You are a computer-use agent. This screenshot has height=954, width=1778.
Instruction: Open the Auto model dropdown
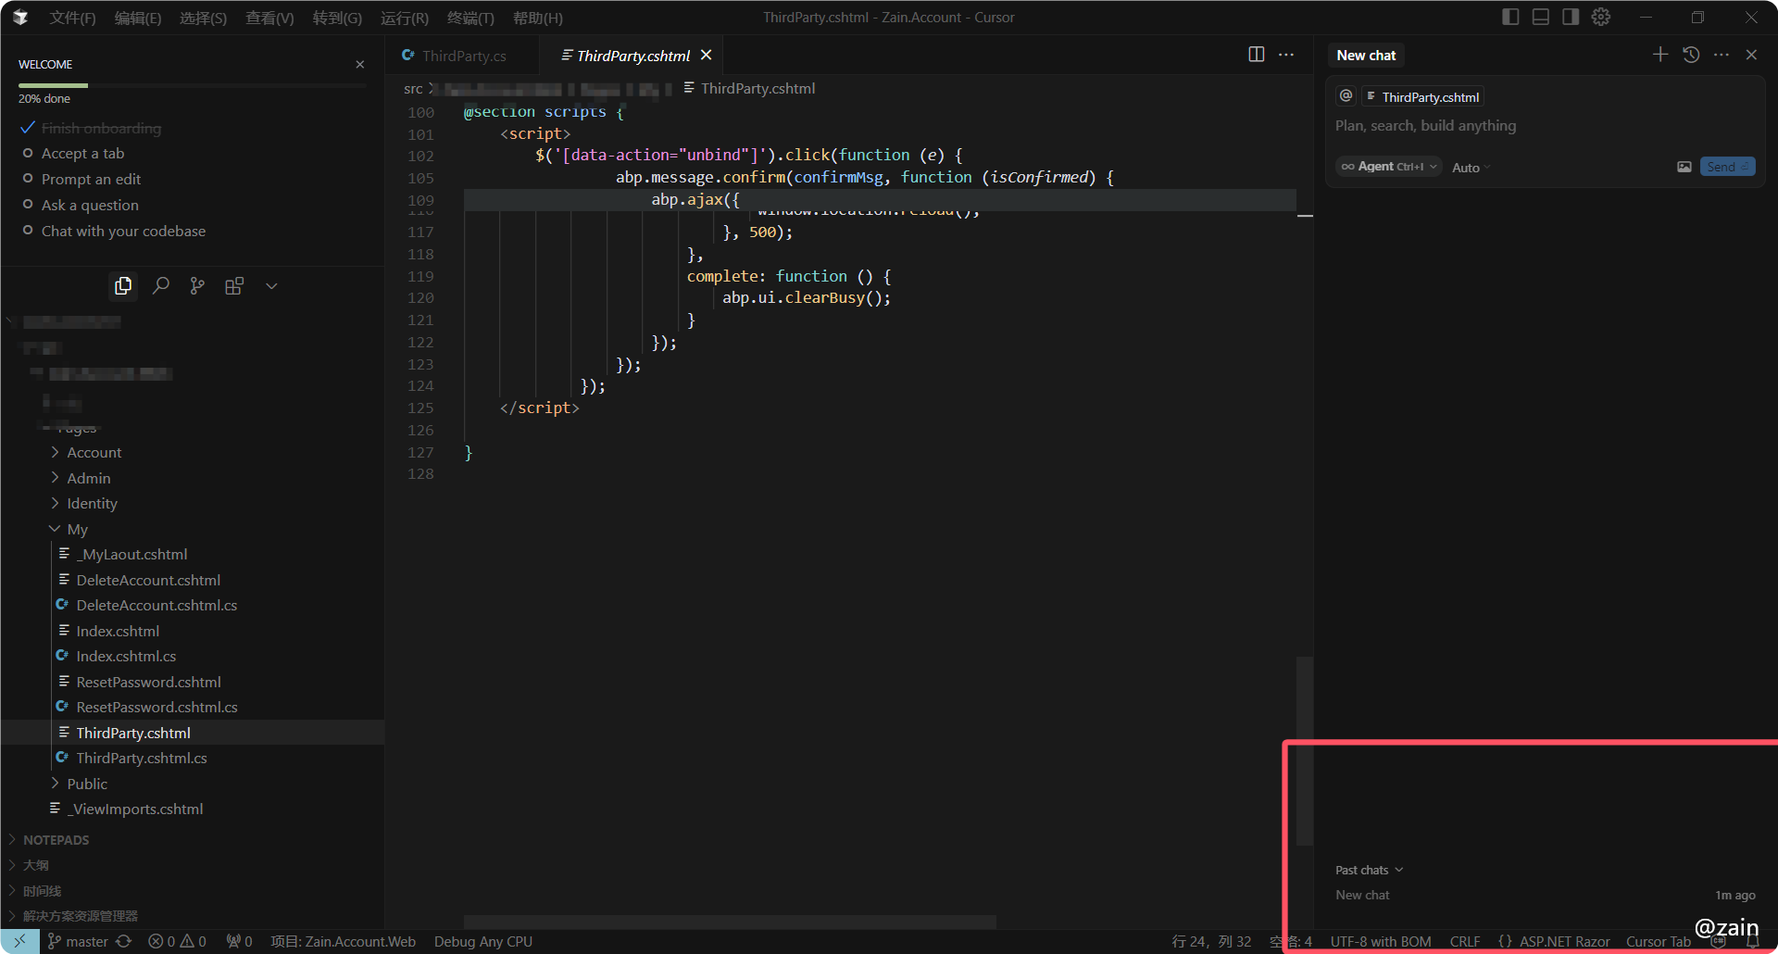click(1471, 168)
